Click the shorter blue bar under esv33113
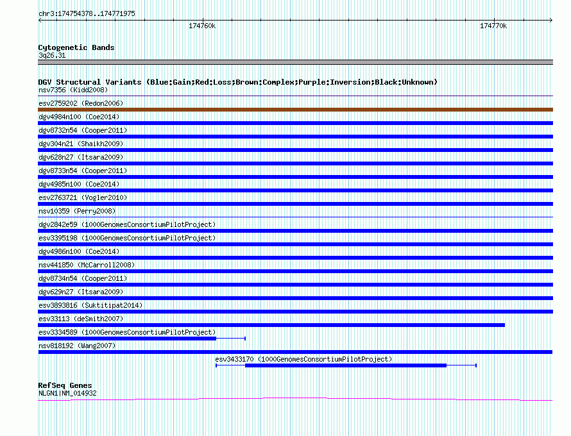 click(271, 325)
